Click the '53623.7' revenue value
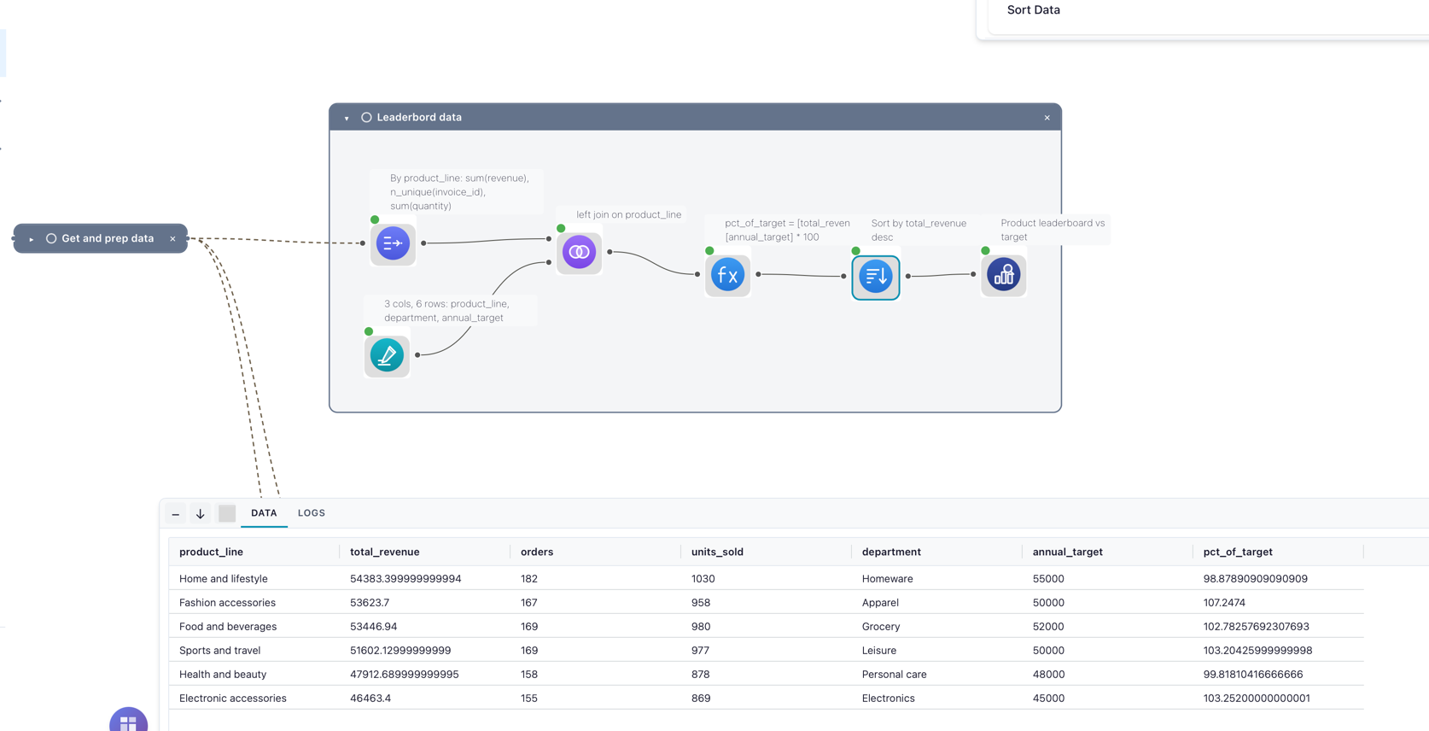The image size is (1429, 731). 370,602
